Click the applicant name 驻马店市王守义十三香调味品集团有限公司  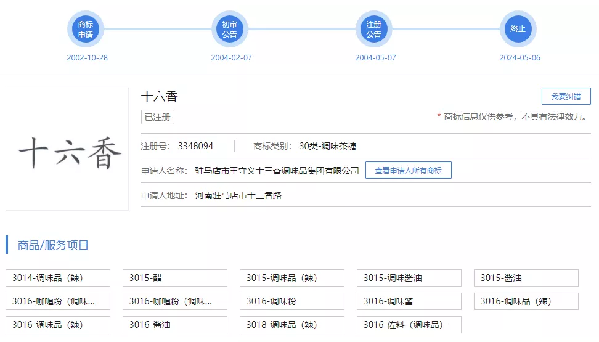click(x=277, y=171)
